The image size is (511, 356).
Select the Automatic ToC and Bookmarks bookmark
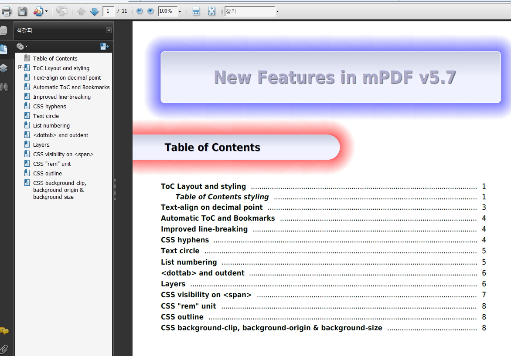[x=71, y=87]
